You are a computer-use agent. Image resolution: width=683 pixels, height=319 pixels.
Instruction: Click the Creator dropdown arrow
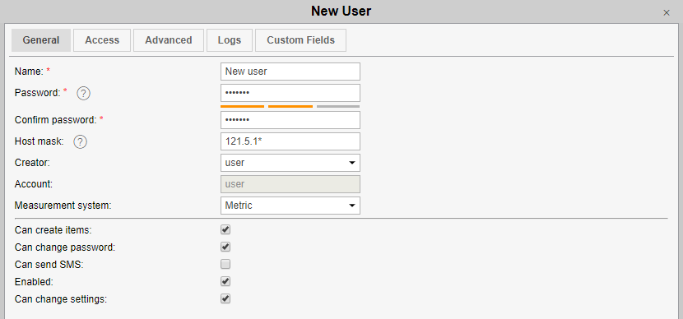coord(352,163)
